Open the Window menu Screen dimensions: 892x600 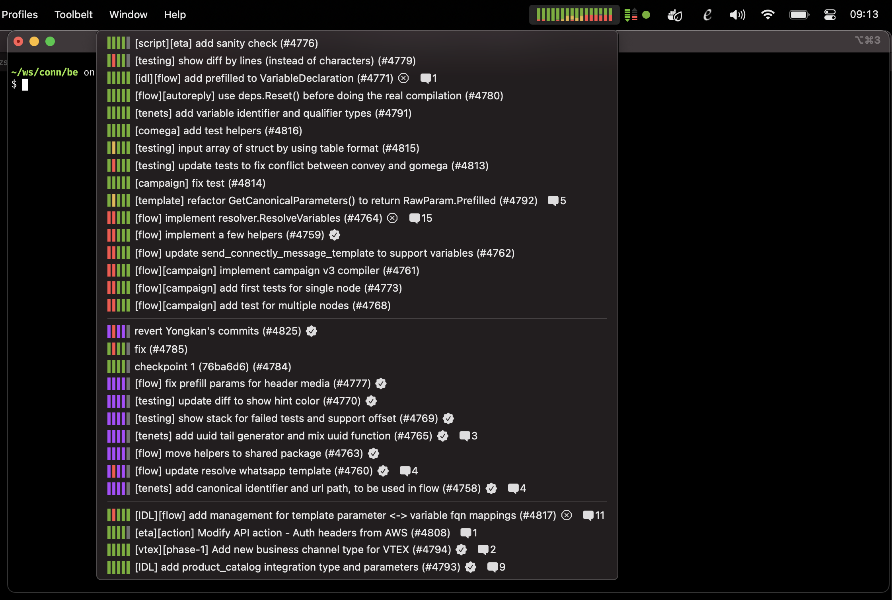[x=128, y=15]
